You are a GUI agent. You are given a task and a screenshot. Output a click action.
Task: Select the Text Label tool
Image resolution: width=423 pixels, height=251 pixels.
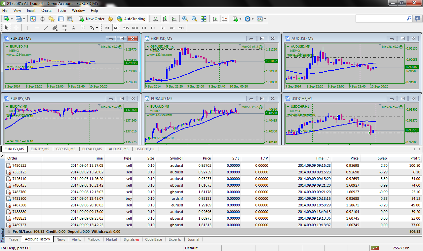(83, 28)
